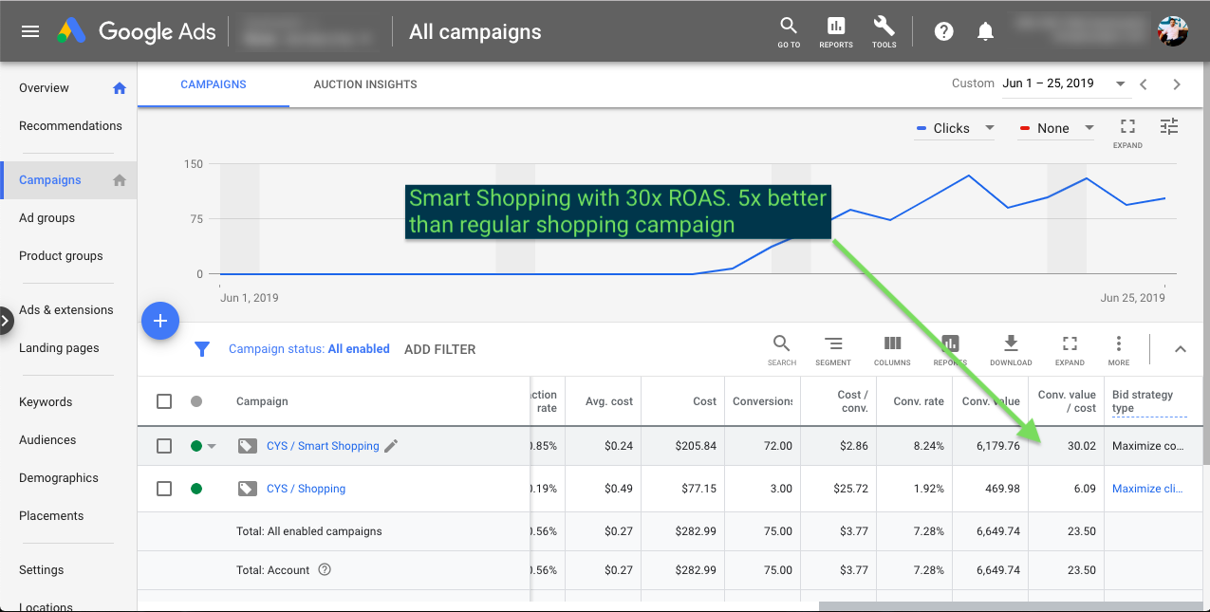Check the CYS / Shopping row

[164, 489]
